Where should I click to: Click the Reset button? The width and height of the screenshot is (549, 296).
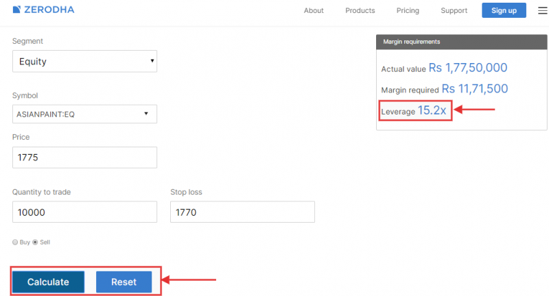[124, 282]
